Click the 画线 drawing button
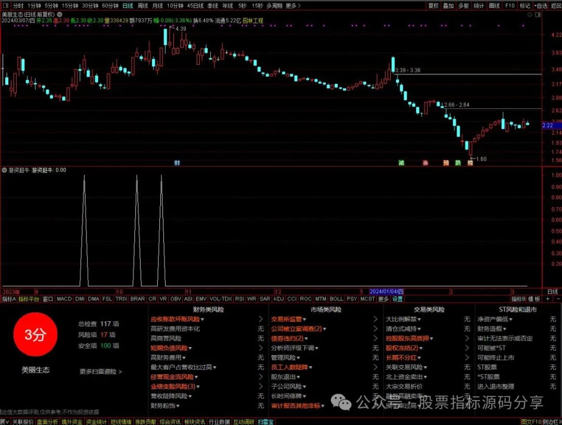Image resolution: width=562 pixels, height=425 pixels. tap(494, 6)
